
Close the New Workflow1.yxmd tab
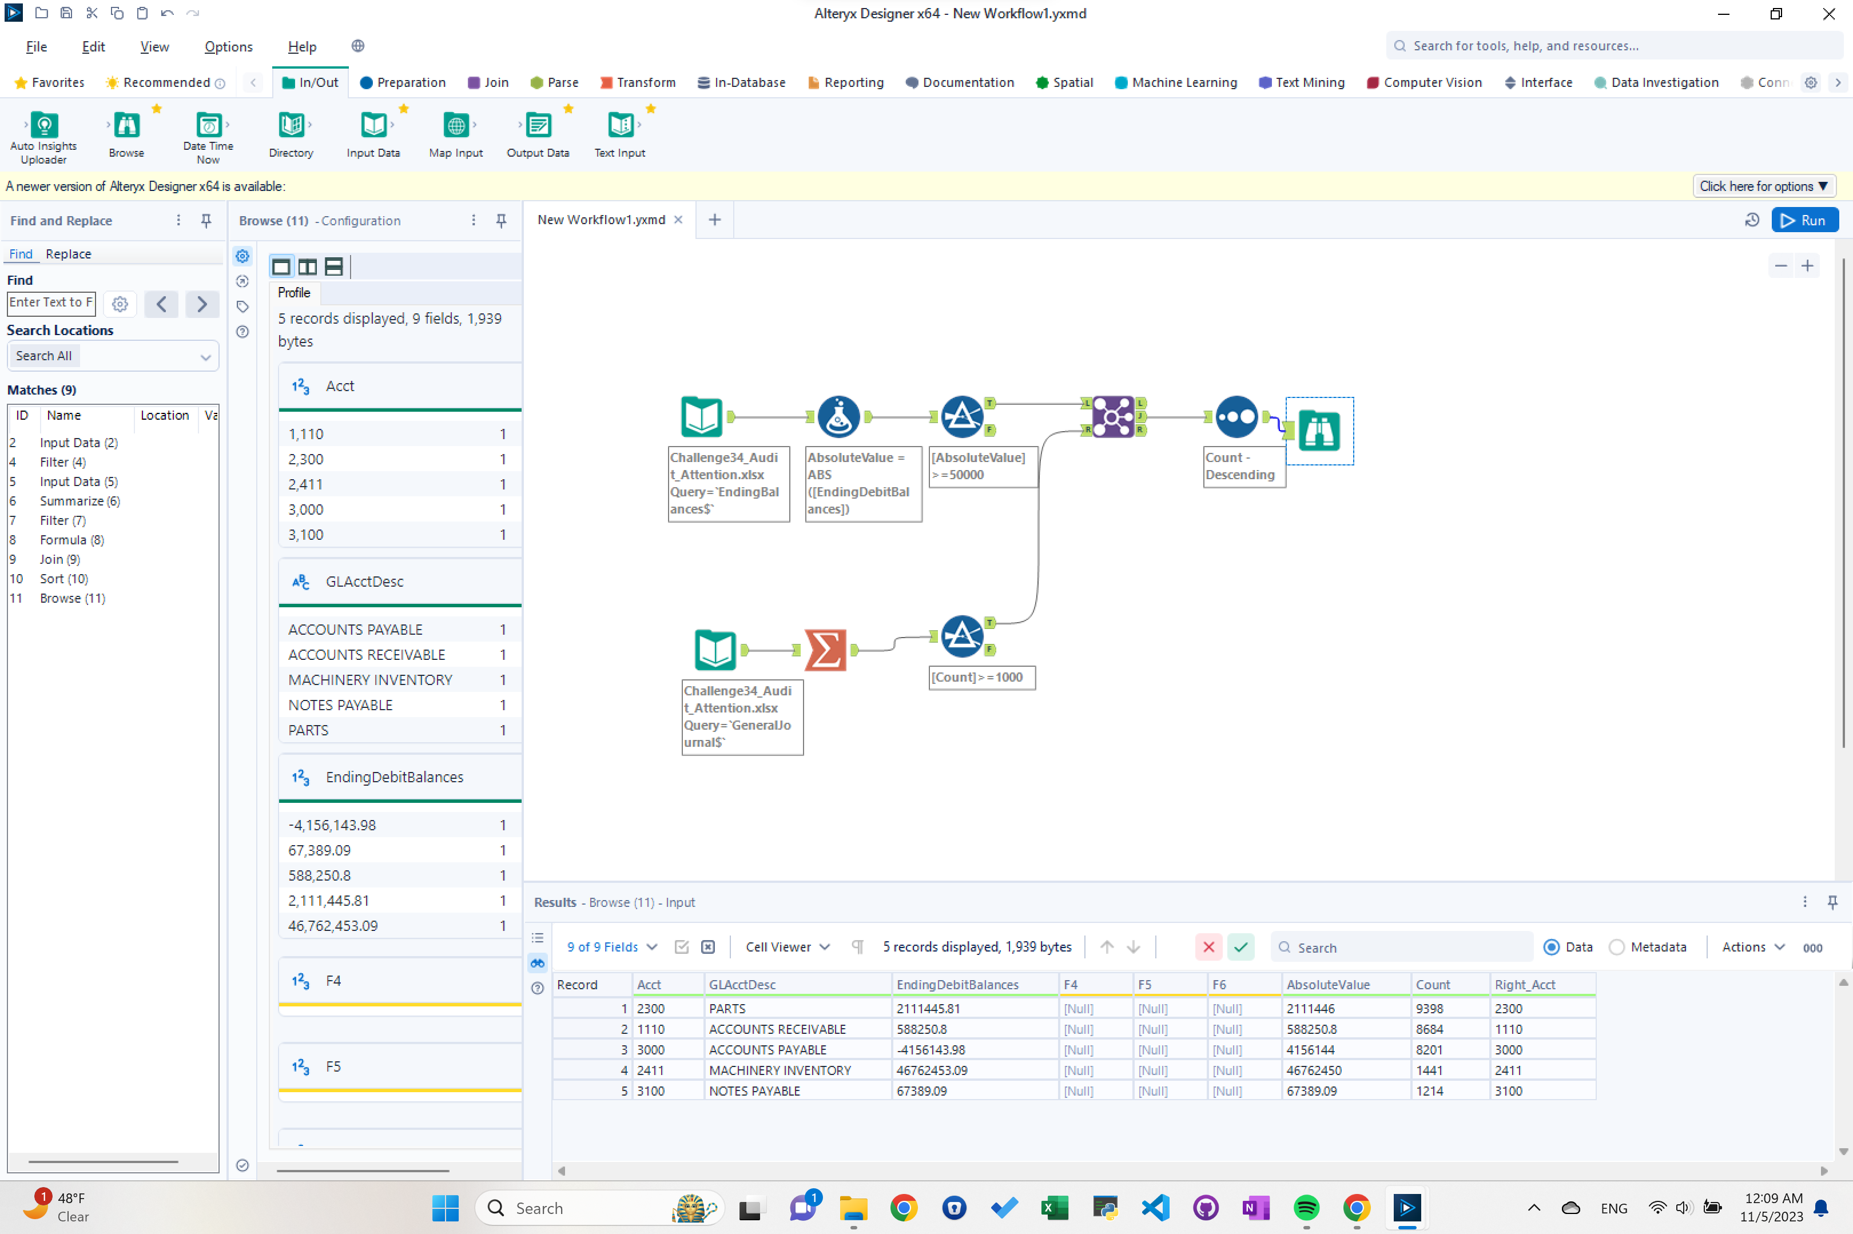678,220
